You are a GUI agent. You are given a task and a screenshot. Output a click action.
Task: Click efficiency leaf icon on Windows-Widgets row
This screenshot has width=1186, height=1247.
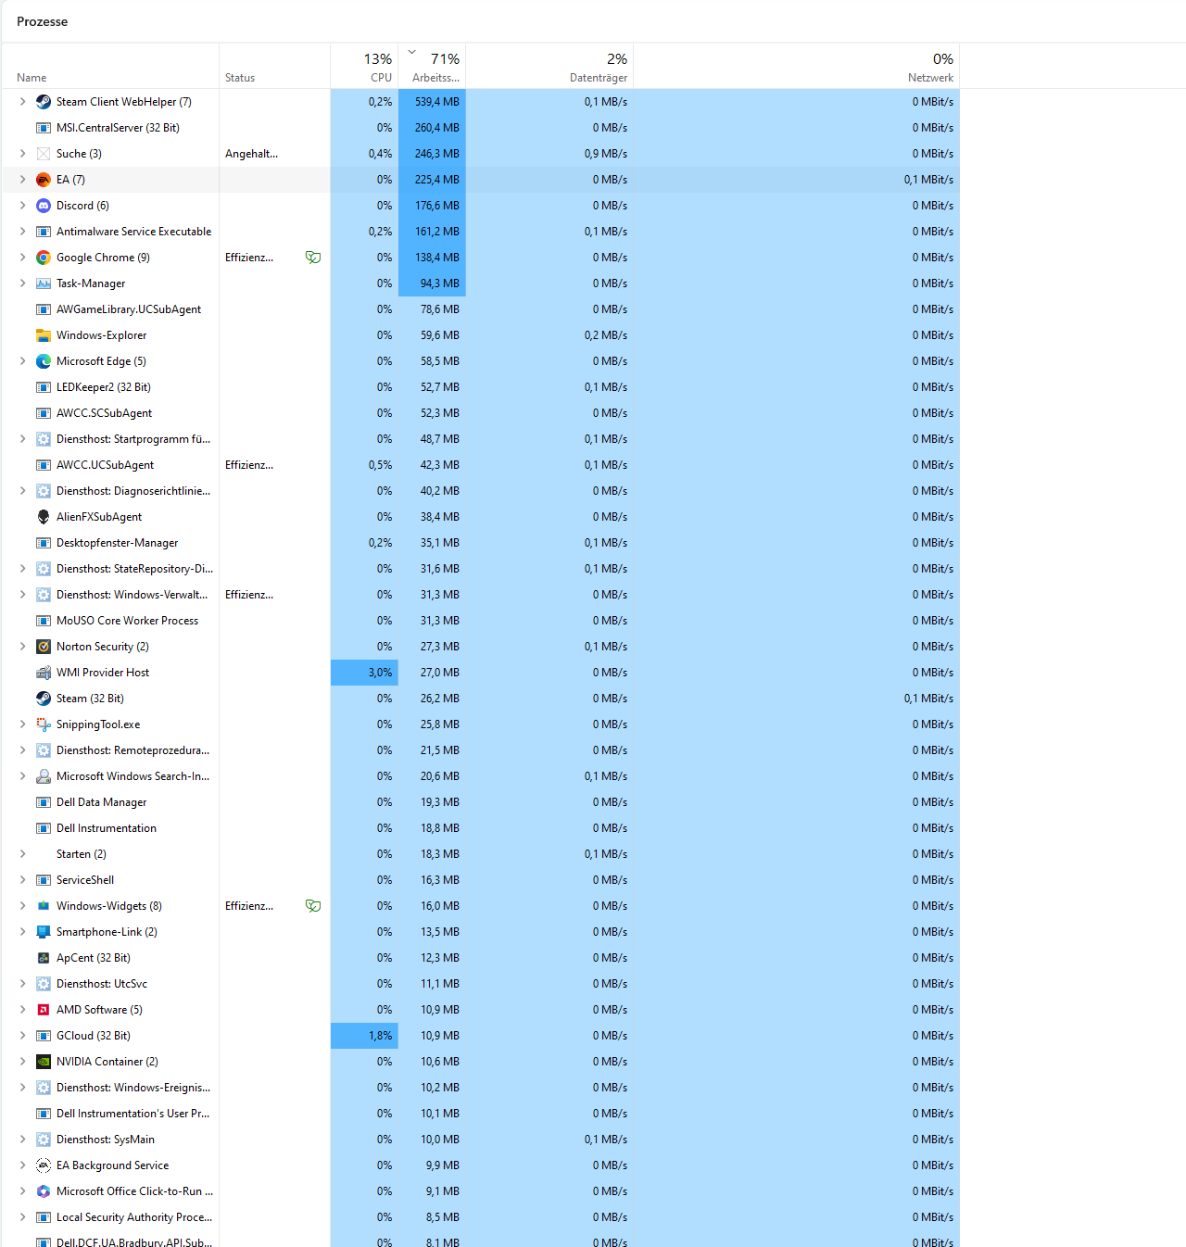click(313, 906)
